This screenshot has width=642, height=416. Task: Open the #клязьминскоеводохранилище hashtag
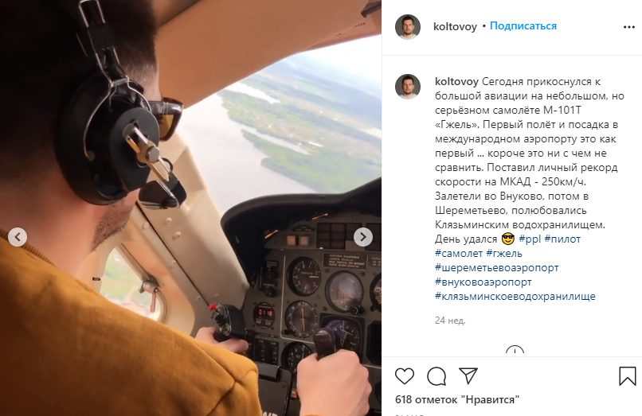515,296
